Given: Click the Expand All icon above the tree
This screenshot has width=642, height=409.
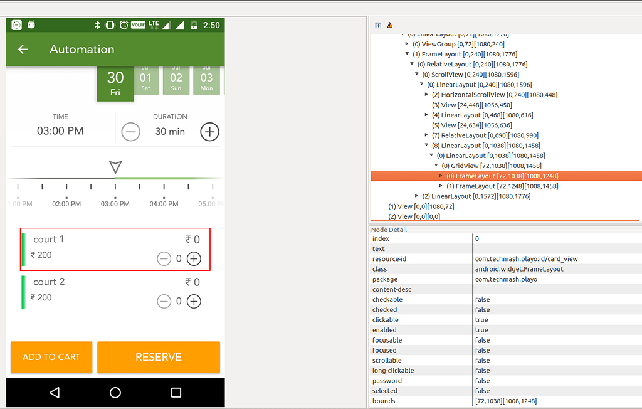Looking at the screenshot, I should (x=377, y=24).
